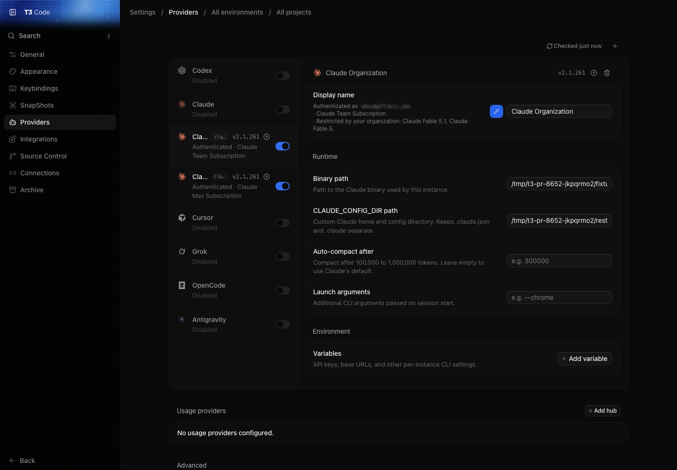
Task: Add a provider with the plus icon
Action: (615, 46)
